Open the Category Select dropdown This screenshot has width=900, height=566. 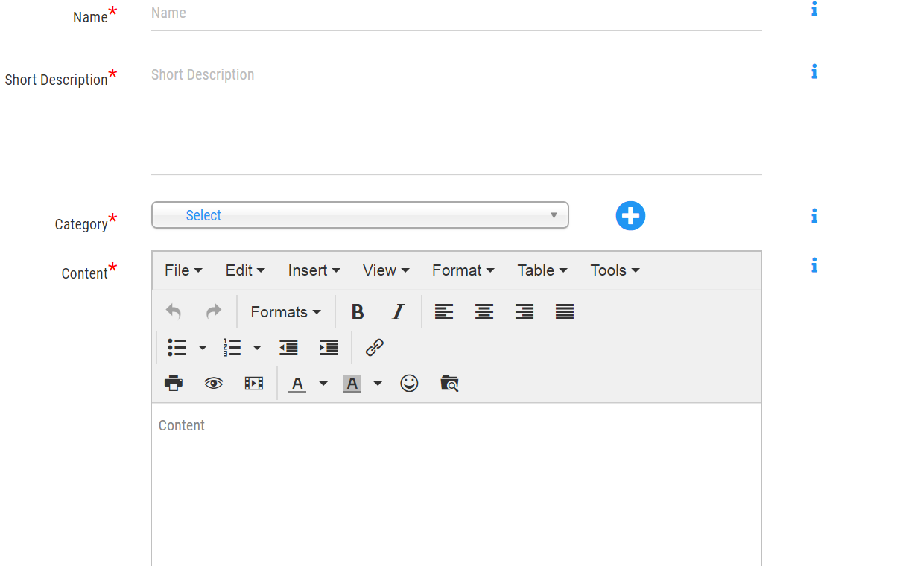pyautogui.click(x=360, y=215)
